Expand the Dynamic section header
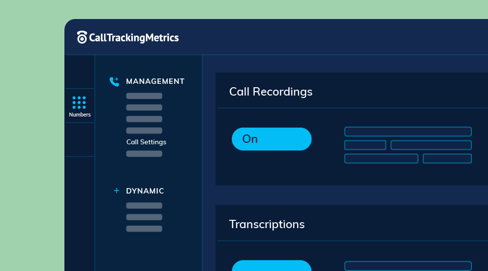This screenshot has width=488, height=271. click(145, 191)
